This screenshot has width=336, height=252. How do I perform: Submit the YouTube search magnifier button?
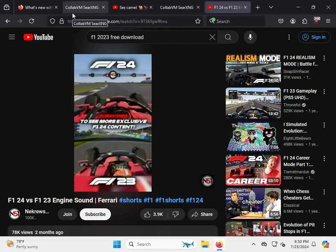click(x=228, y=37)
